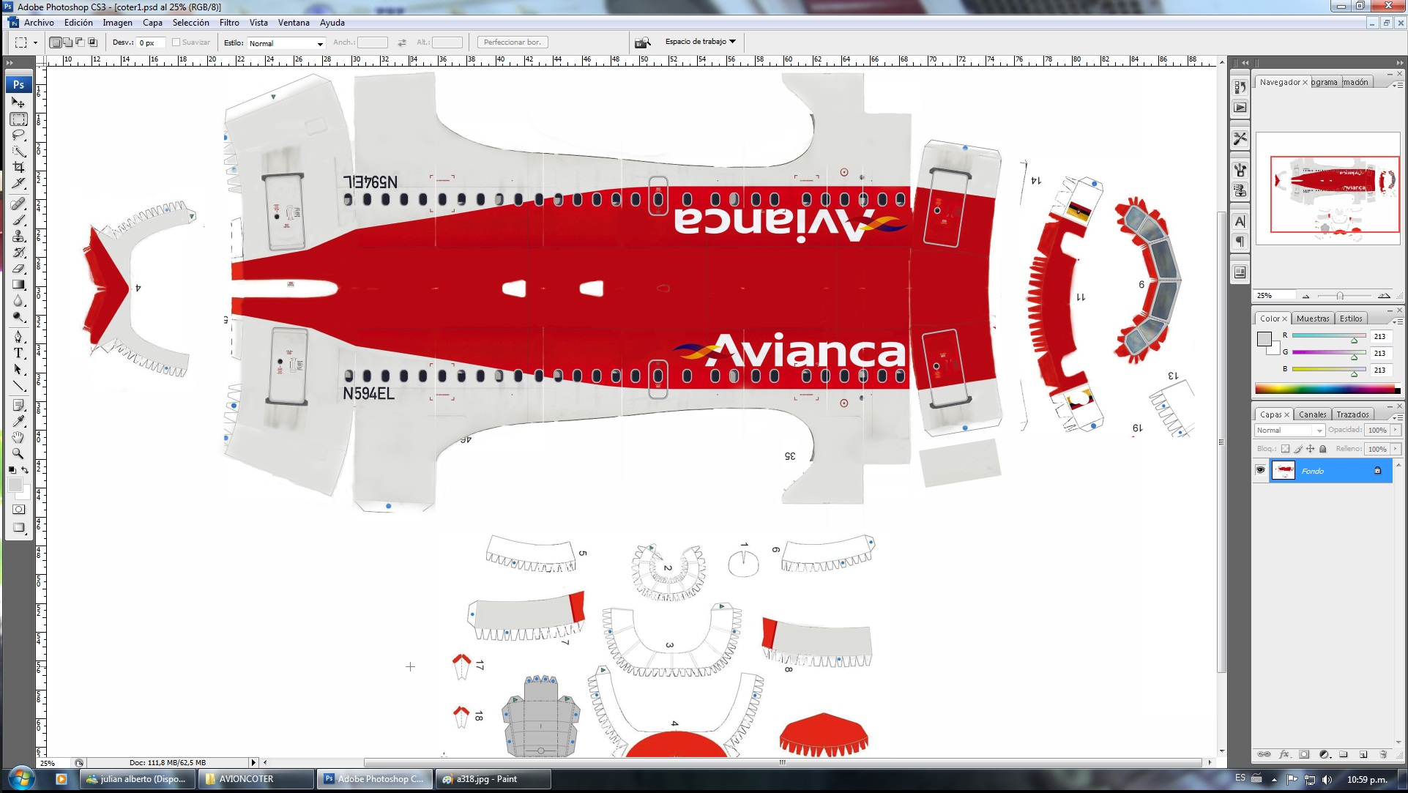Image resolution: width=1408 pixels, height=793 pixels.
Task: Select the Move tool
Action: (x=18, y=103)
